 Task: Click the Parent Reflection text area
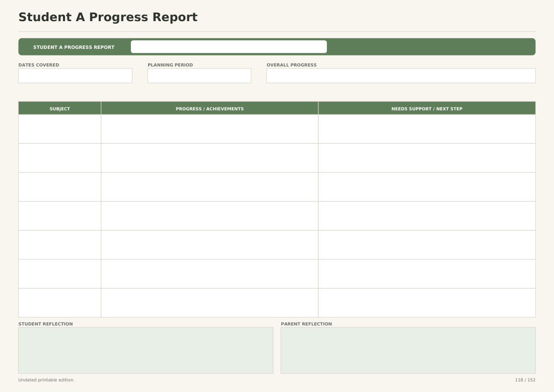[408, 350]
